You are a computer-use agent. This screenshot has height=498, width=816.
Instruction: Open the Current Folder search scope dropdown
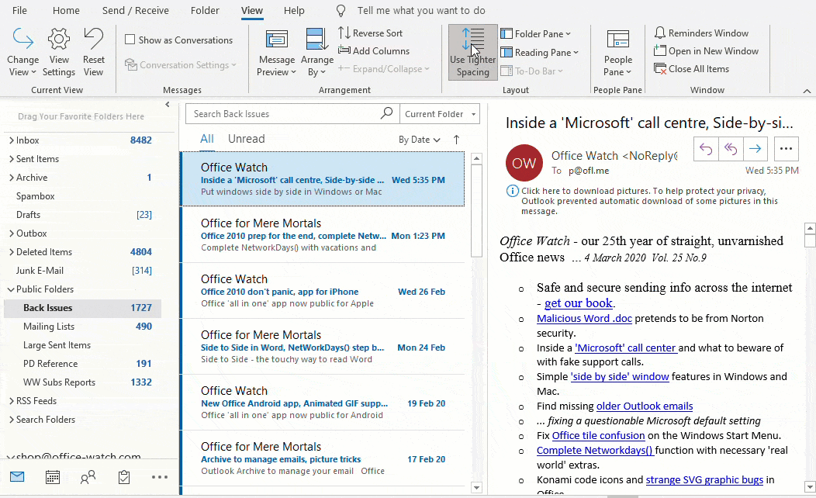point(439,114)
